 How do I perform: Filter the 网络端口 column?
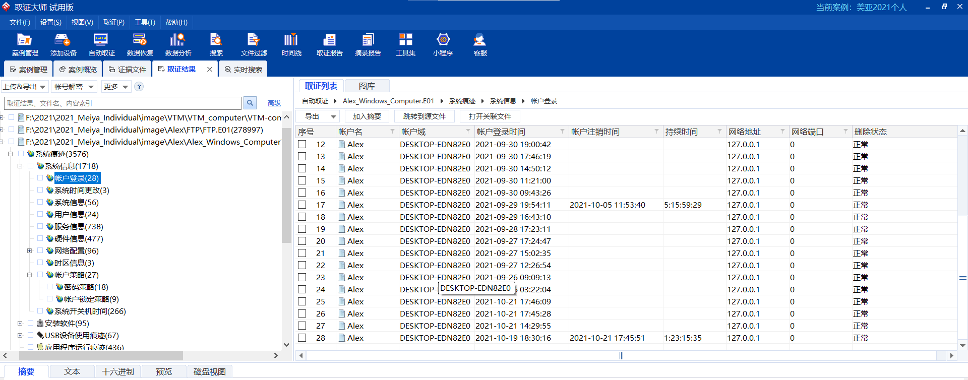click(x=845, y=132)
